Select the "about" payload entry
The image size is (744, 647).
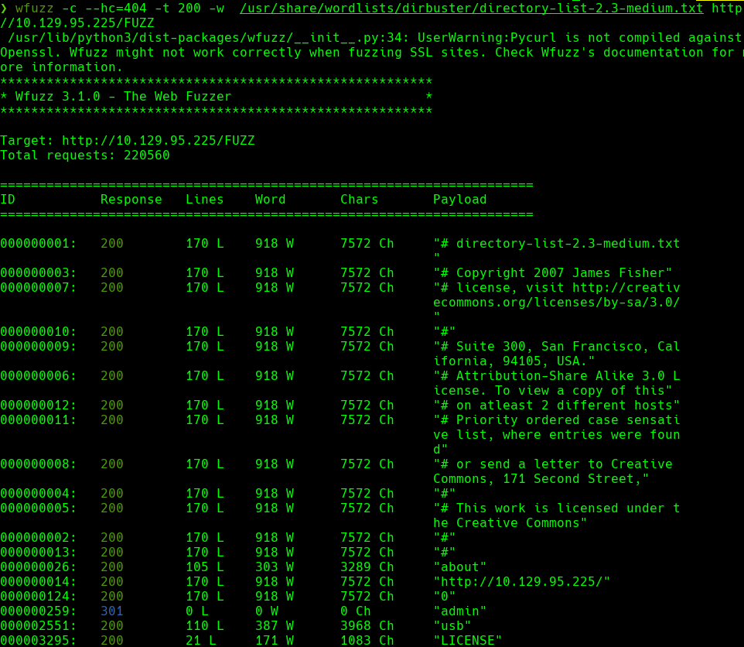[460, 567]
